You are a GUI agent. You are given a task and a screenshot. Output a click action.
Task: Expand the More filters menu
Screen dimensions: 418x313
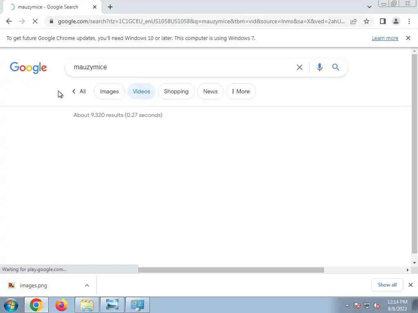pos(241,91)
